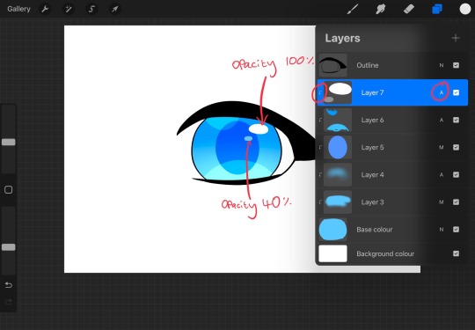Image resolution: width=475 pixels, height=330 pixels.
Task: Open blend mode M of Layer 5
Action: [442, 147]
